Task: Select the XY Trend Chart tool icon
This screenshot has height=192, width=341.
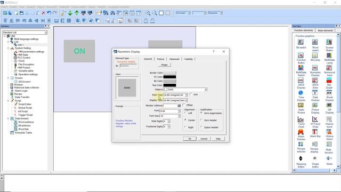Action: pos(315,119)
